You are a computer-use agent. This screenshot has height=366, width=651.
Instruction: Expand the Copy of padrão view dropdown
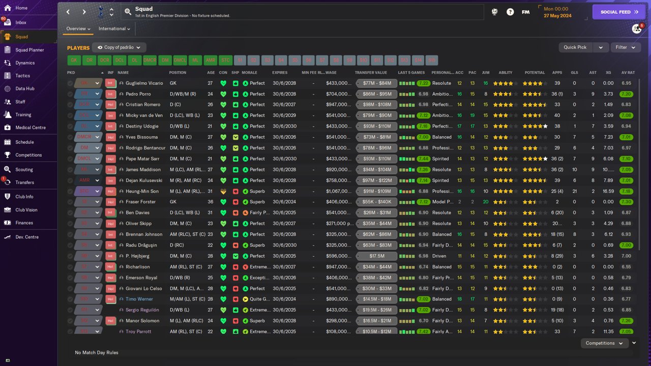click(120, 47)
